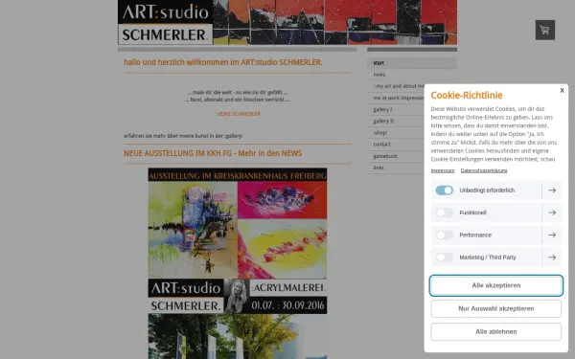This screenshot has width=575, height=359.
Task: Open the Datenschutzerklärung link
Action: pos(484,170)
